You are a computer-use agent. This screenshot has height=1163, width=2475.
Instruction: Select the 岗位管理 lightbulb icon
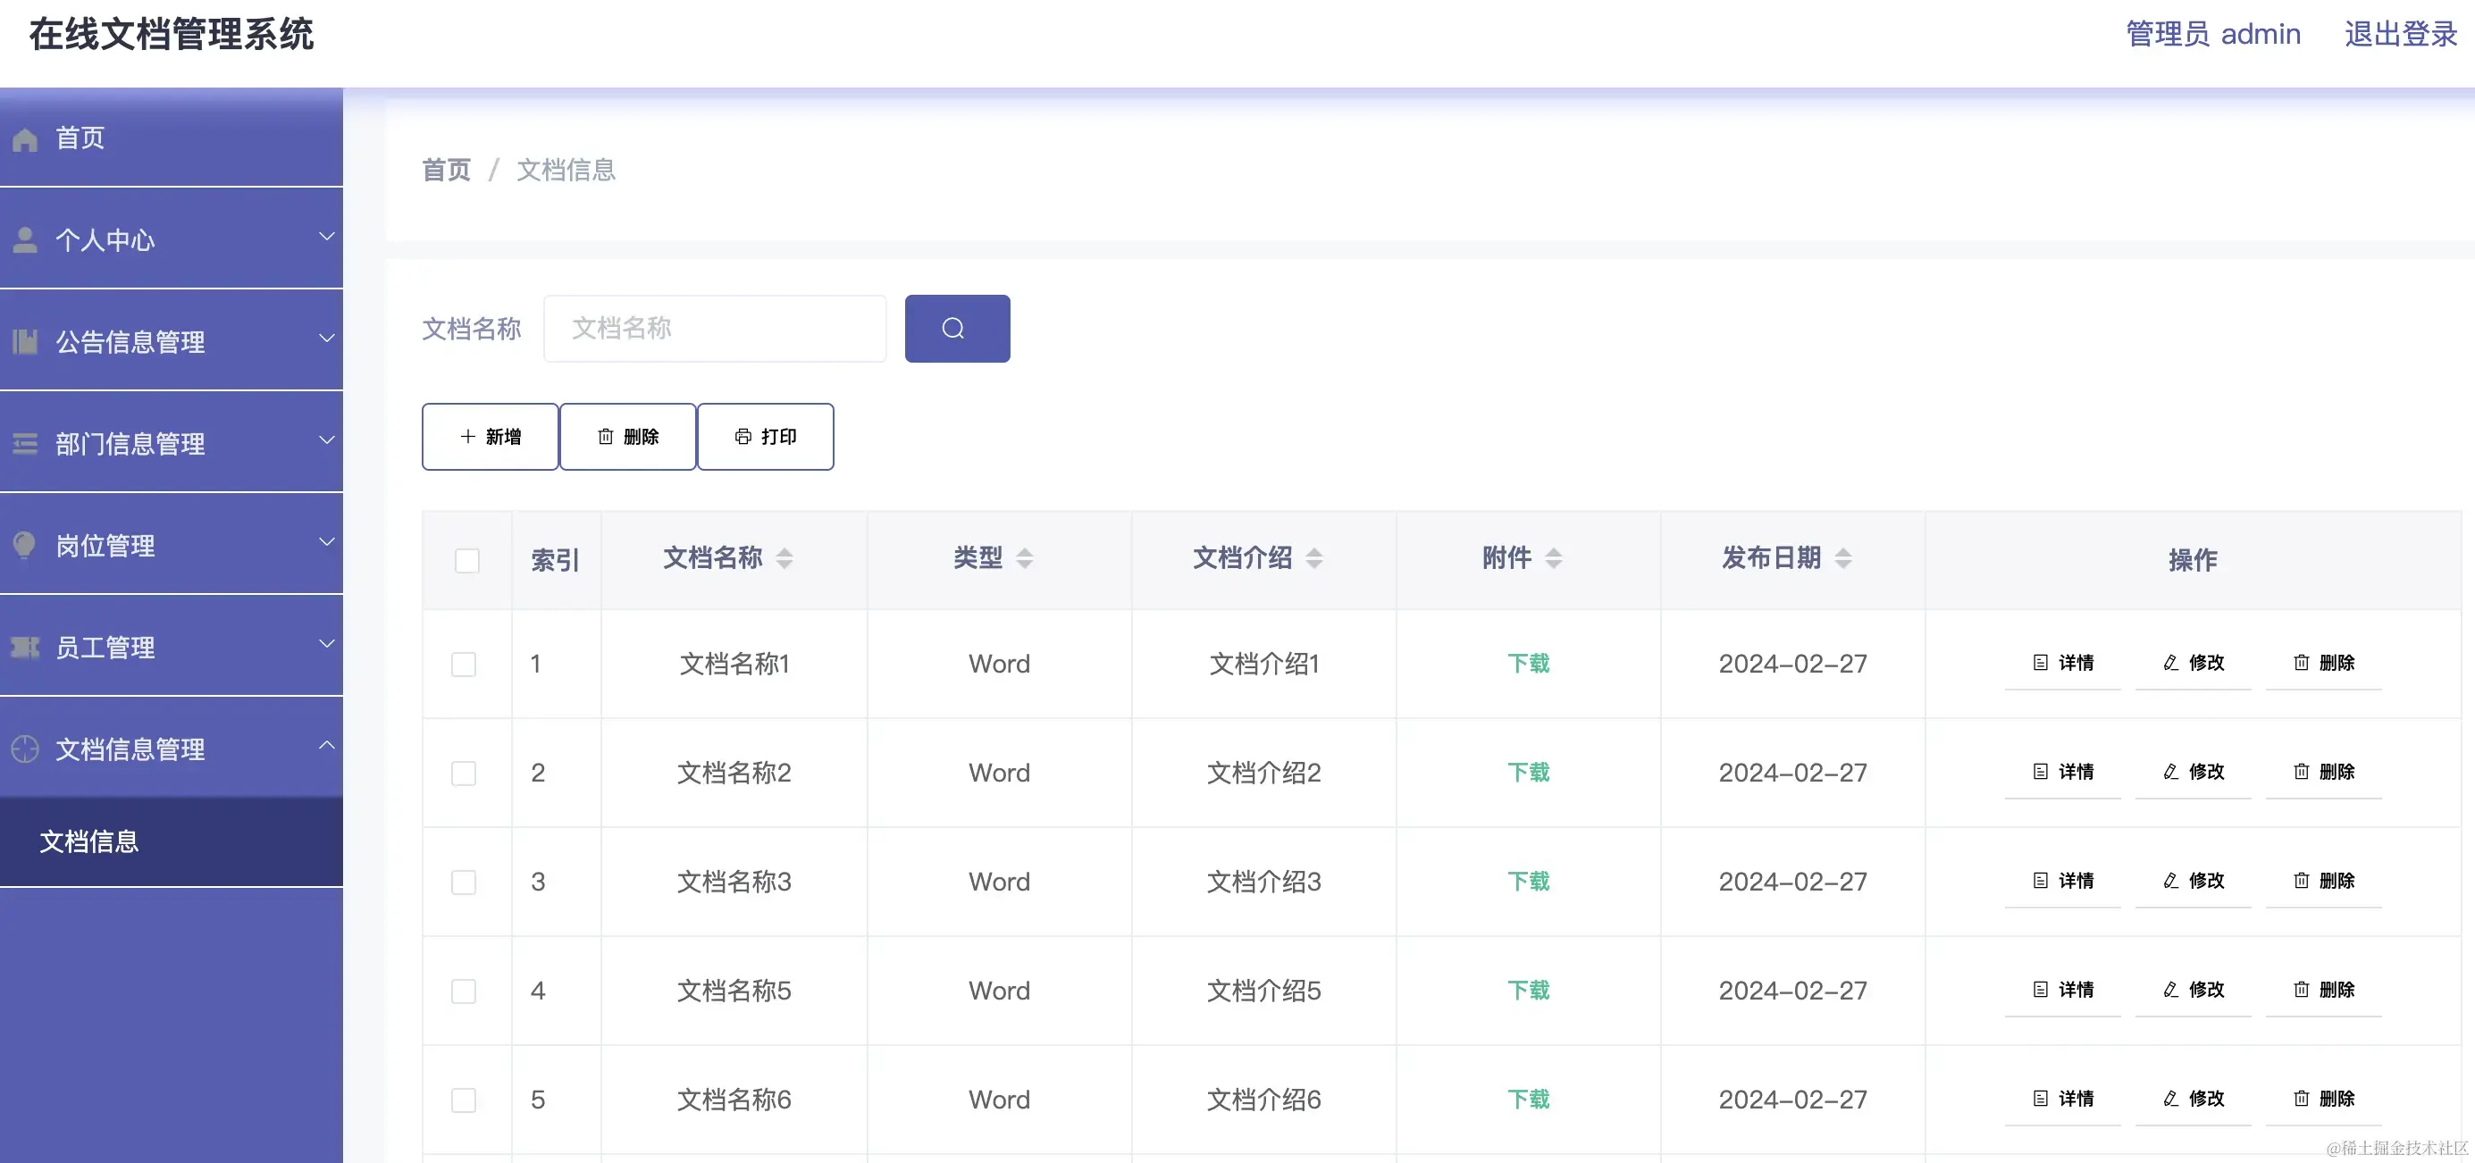25,545
